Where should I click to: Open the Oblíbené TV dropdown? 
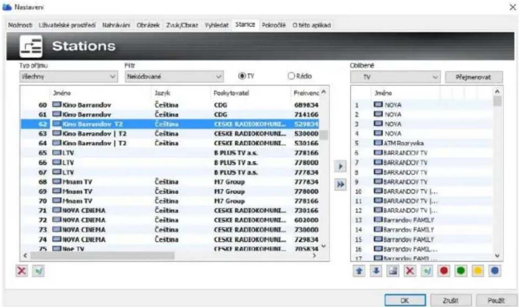click(395, 77)
